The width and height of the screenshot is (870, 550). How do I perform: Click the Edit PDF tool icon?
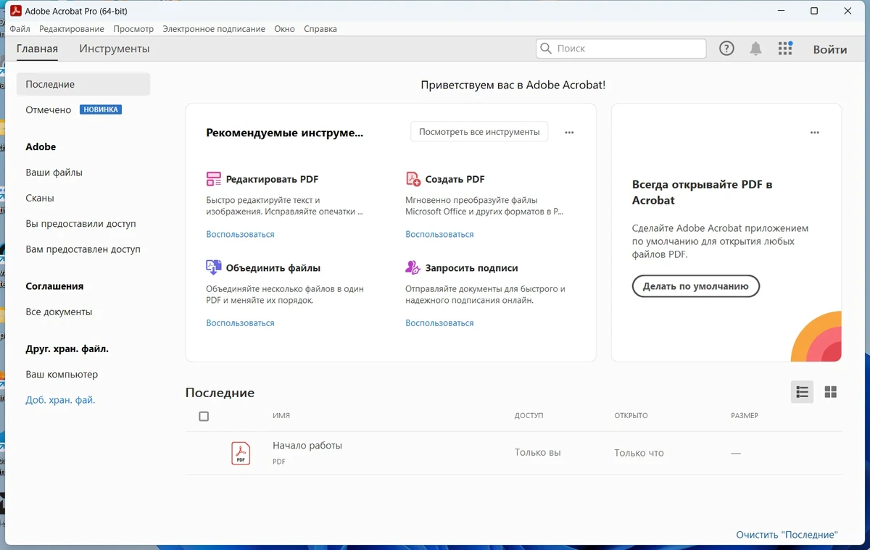(x=213, y=179)
